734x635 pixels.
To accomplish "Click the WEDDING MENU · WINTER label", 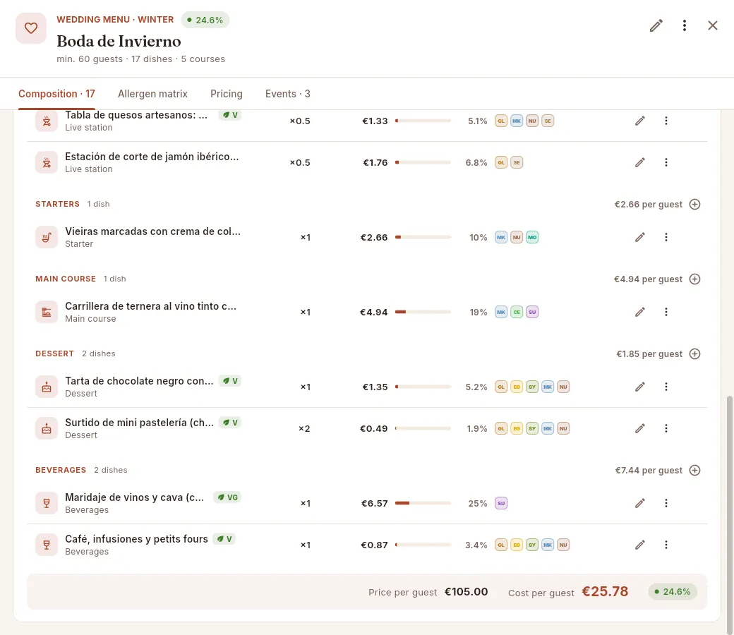I will click(115, 20).
